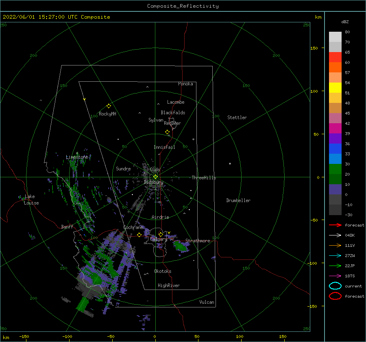Click the Vulcan label
Screen dimensions: 366x342
[x=207, y=302]
